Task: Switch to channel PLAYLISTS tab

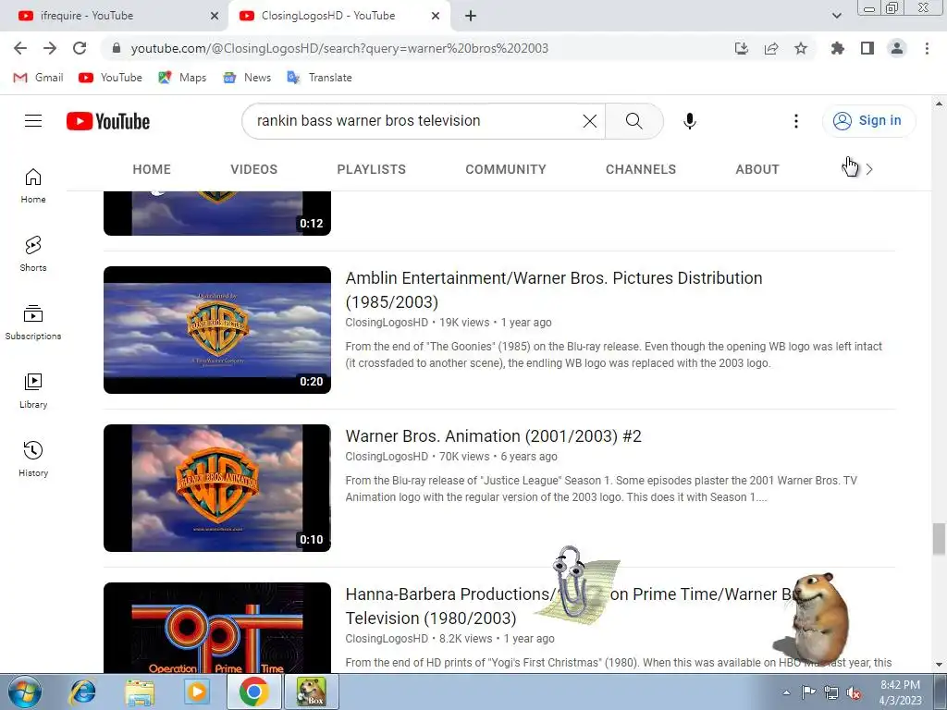Action: [372, 170]
